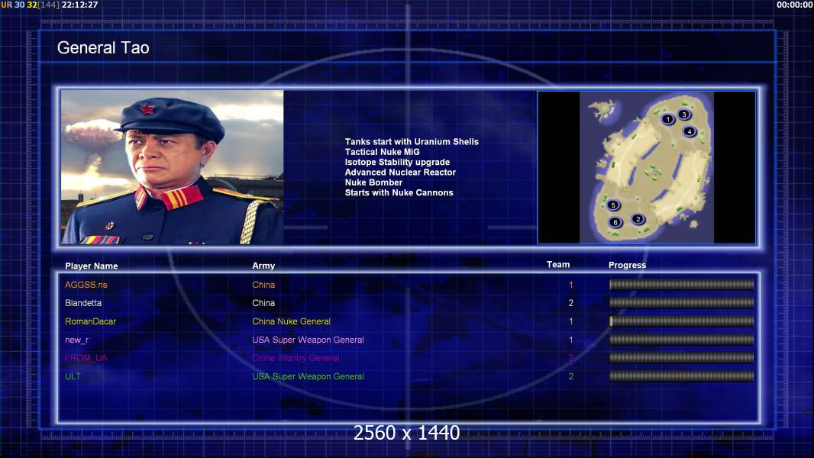Click the ULT loading progress bar
The width and height of the screenshot is (814, 458).
[x=682, y=376]
